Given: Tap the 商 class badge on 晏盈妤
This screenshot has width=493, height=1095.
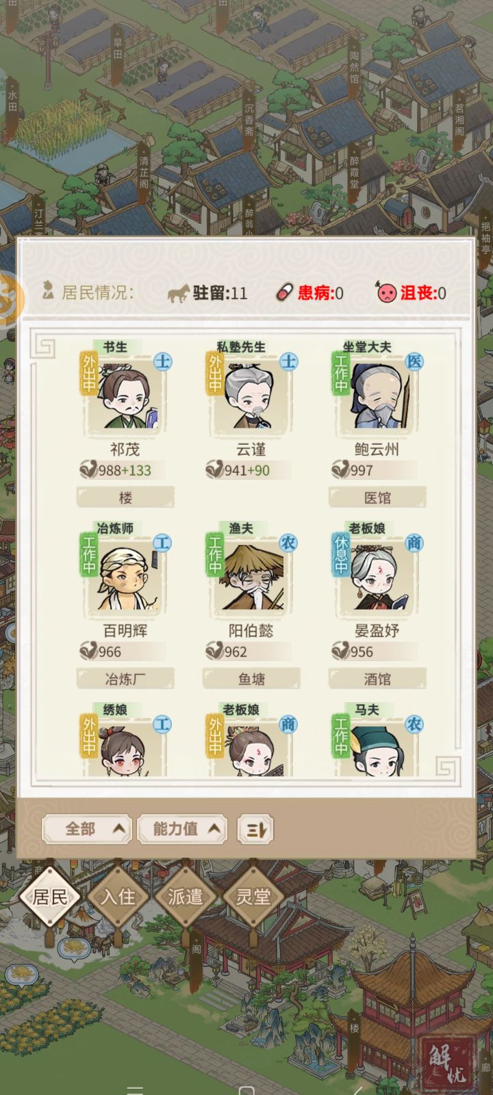Looking at the screenshot, I should 414,543.
